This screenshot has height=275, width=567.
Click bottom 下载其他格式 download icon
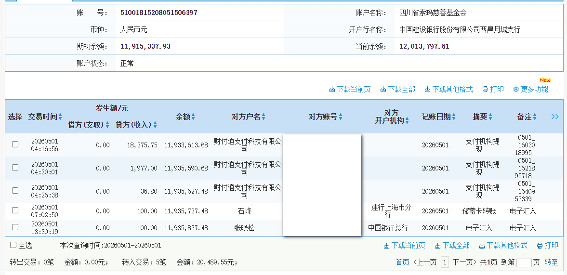click(x=482, y=246)
